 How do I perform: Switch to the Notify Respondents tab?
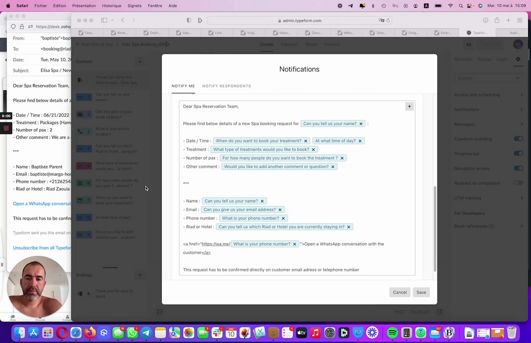(227, 86)
